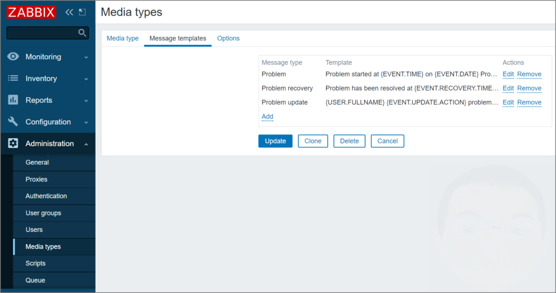Click 'Problem recovery' message type text
The image size is (556, 293).
(287, 88)
